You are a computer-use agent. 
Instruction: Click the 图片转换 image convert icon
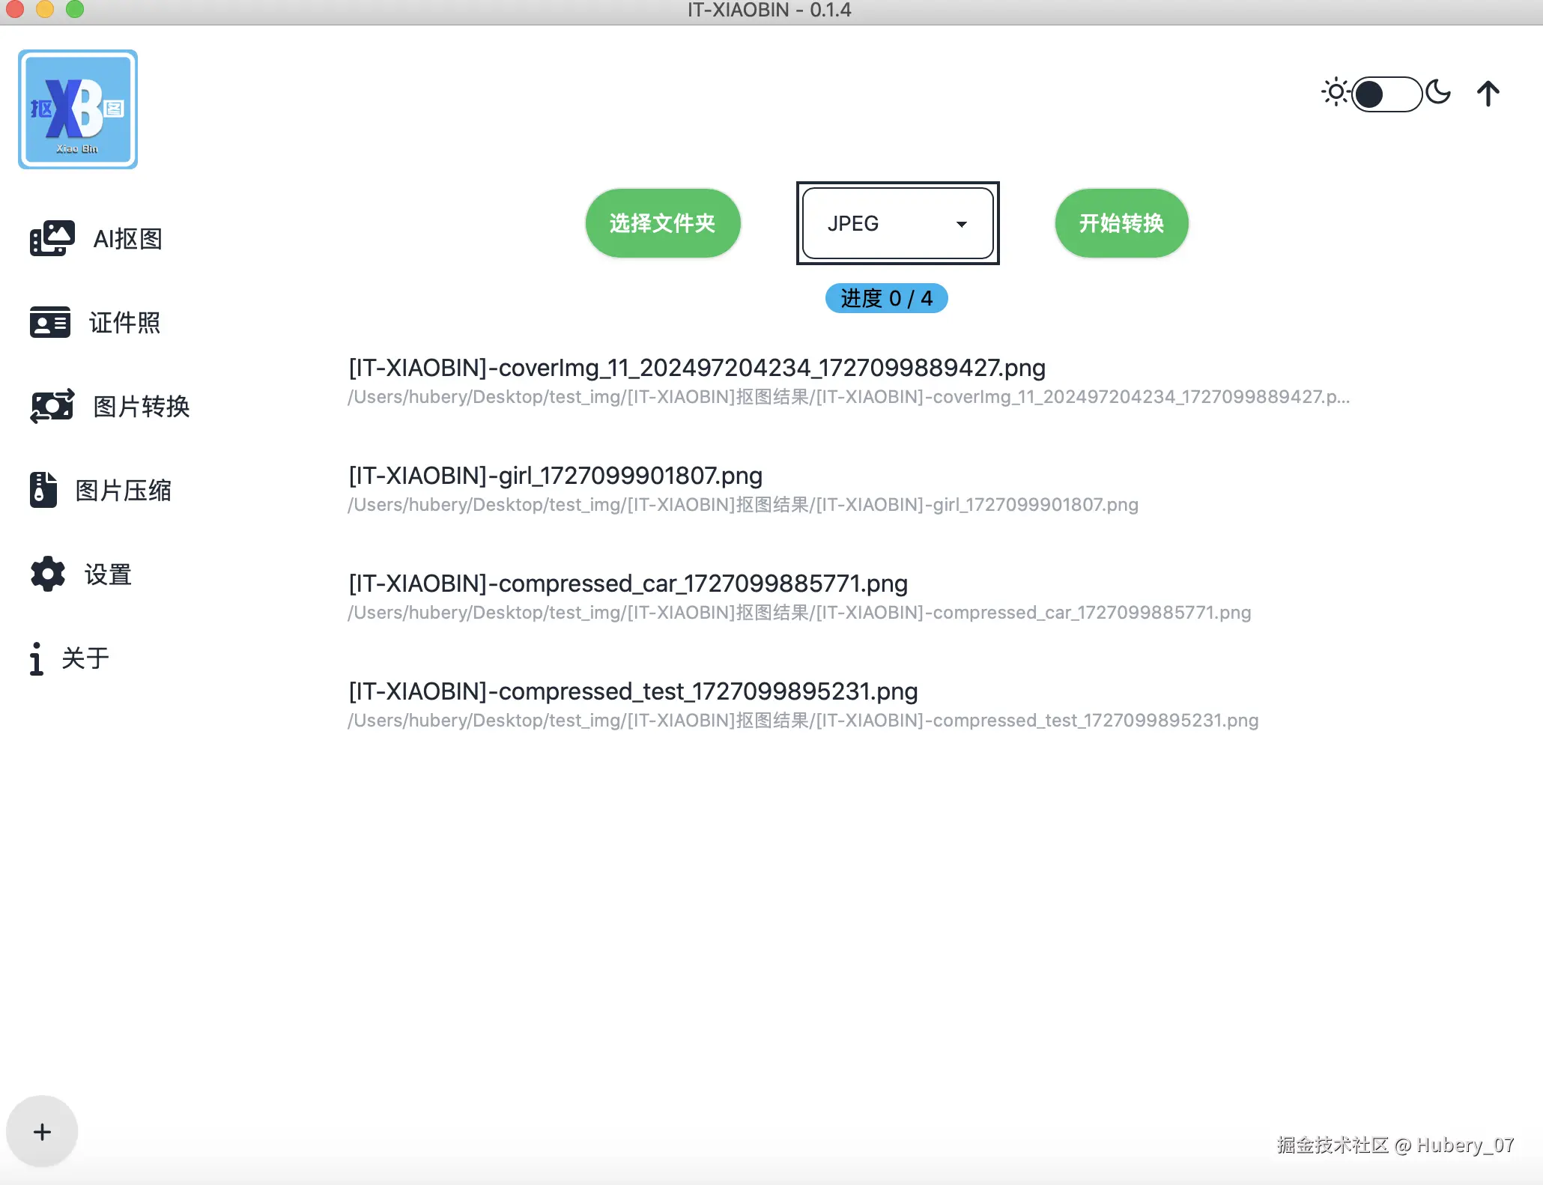pos(52,407)
